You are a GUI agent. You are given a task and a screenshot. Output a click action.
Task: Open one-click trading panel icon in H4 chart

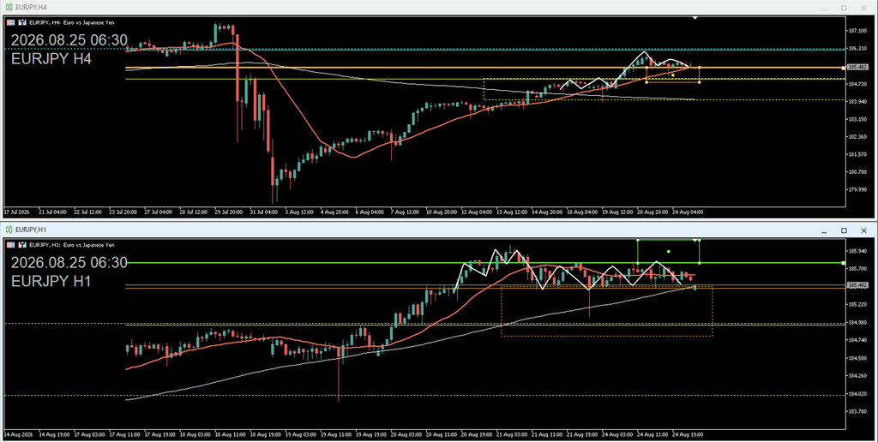click(x=10, y=22)
